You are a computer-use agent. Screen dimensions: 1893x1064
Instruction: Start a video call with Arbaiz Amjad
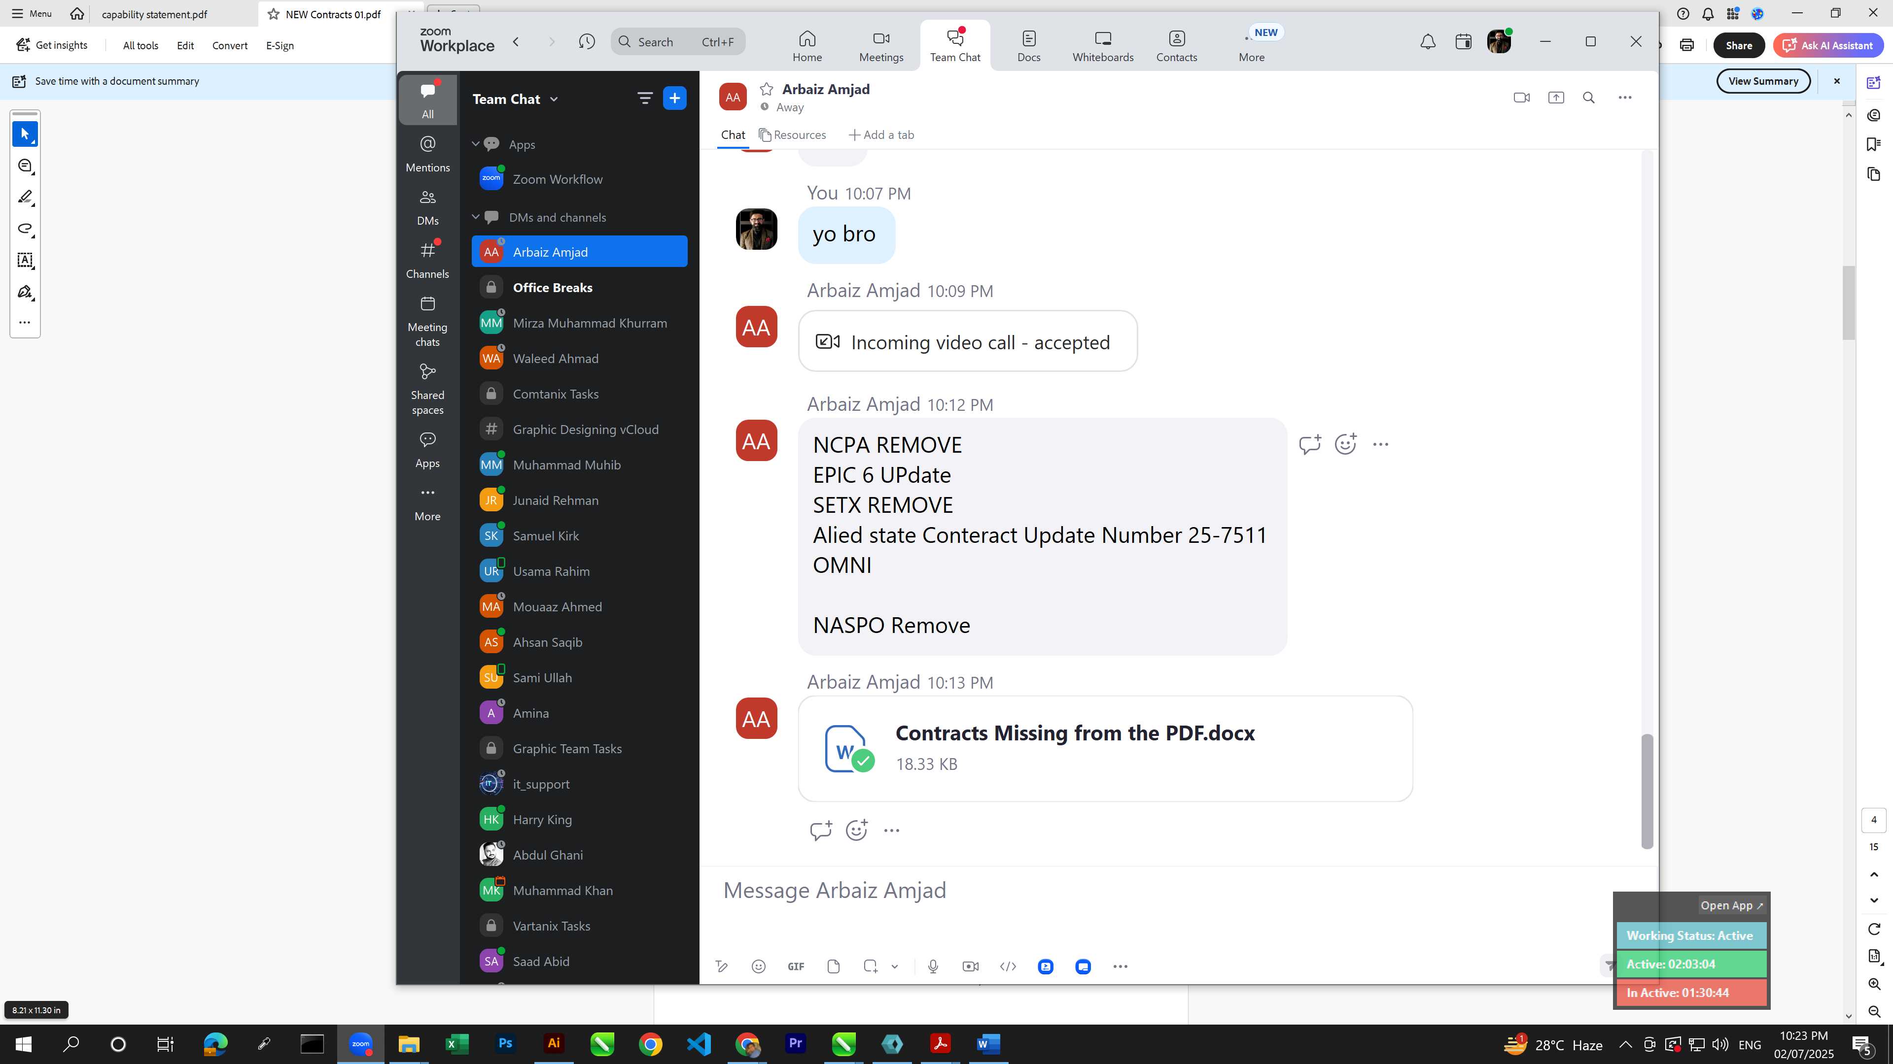point(1521,98)
